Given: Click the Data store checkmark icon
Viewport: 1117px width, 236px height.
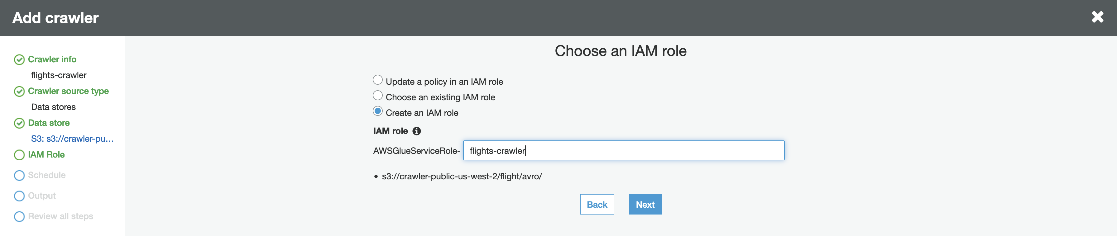Looking at the screenshot, I should click(x=19, y=123).
